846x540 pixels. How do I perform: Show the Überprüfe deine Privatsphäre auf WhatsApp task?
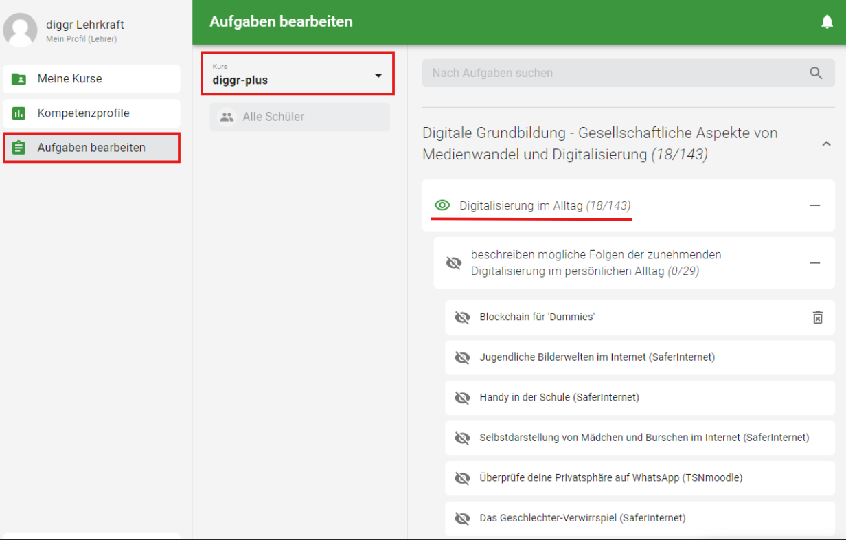[x=462, y=478]
